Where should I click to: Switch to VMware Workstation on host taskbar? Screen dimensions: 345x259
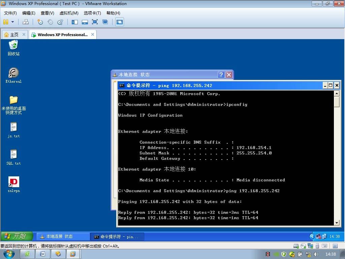pos(73,254)
